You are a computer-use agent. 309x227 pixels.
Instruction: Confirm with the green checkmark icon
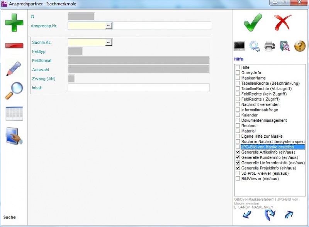(x=253, y=22)
